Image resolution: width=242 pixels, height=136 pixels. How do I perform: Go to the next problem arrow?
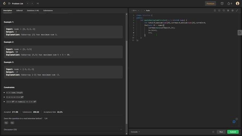click(32, 3)
